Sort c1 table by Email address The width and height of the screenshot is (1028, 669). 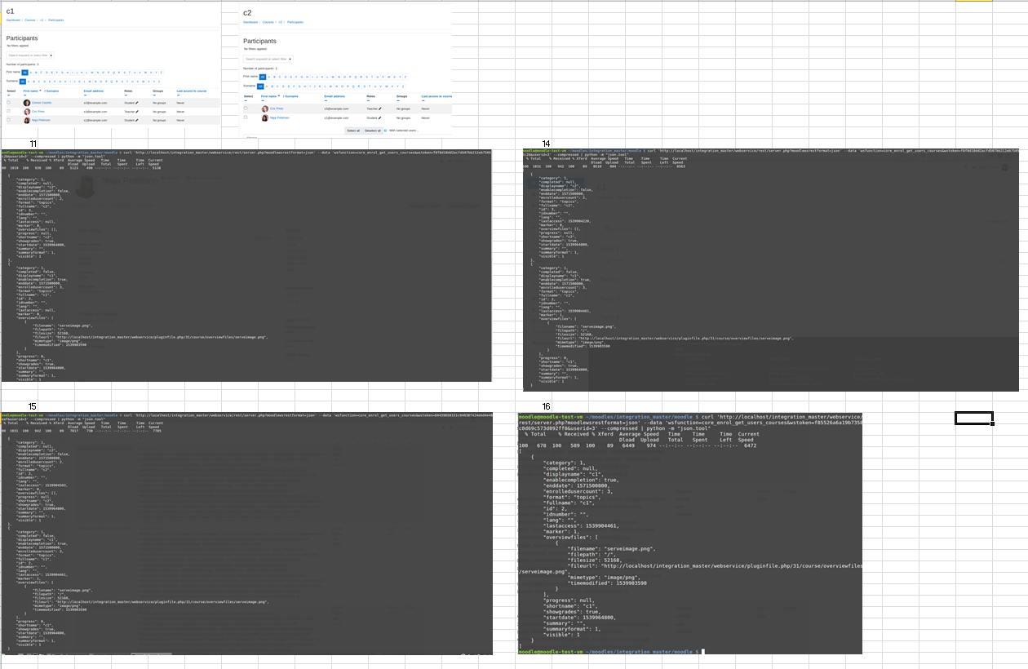[93, 91]
